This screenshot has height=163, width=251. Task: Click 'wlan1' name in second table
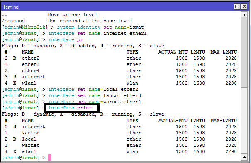(29, 152)
